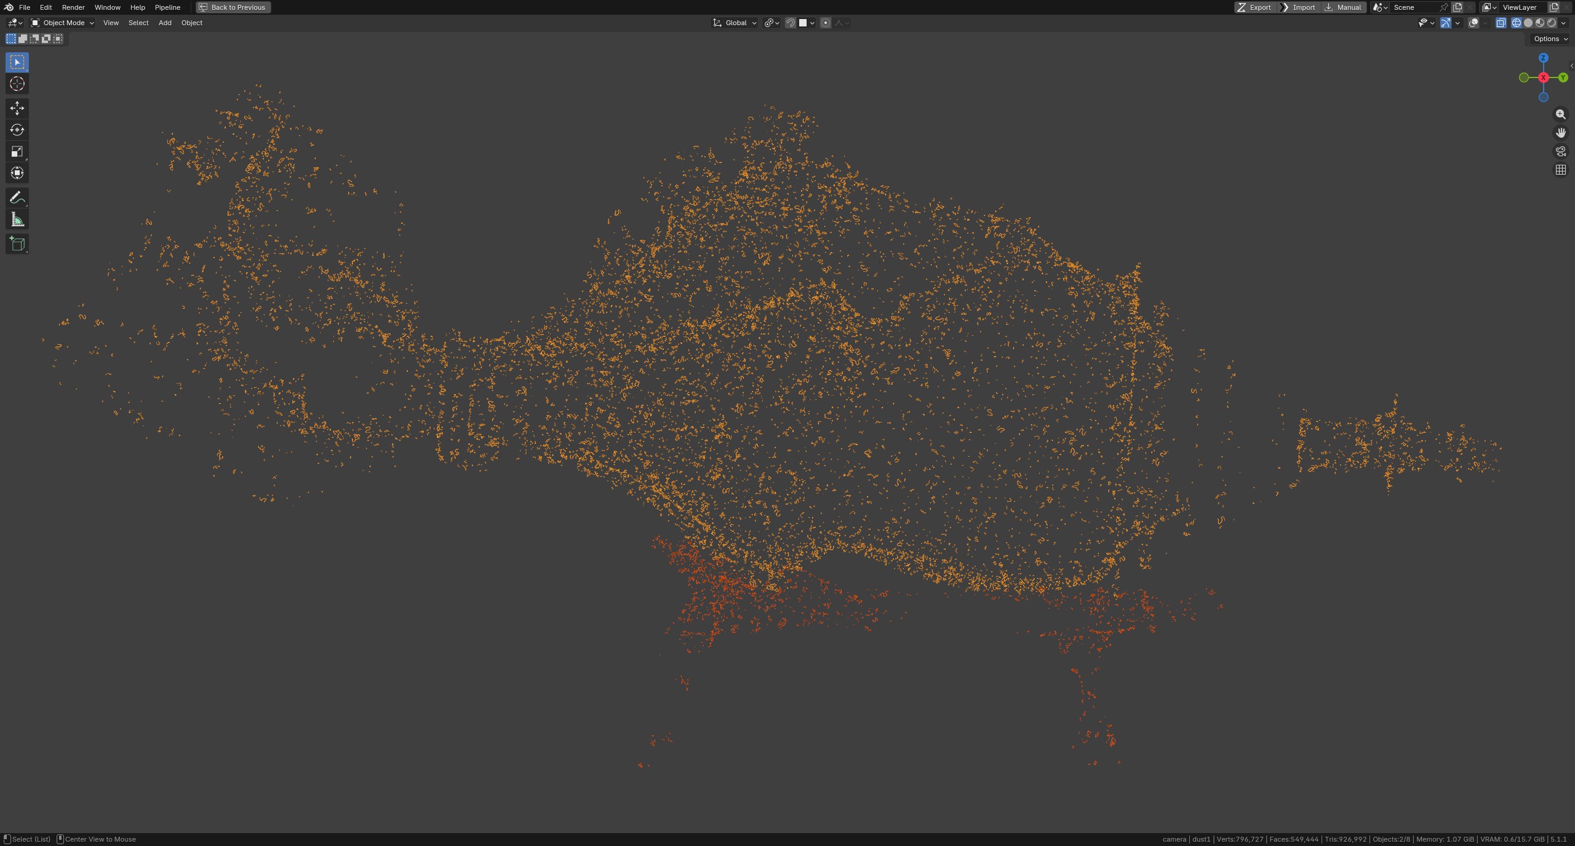This screenshot has width=1575, height=846.
Task: Open the viewport shading options dropdown
Action: pos(1563,23)
